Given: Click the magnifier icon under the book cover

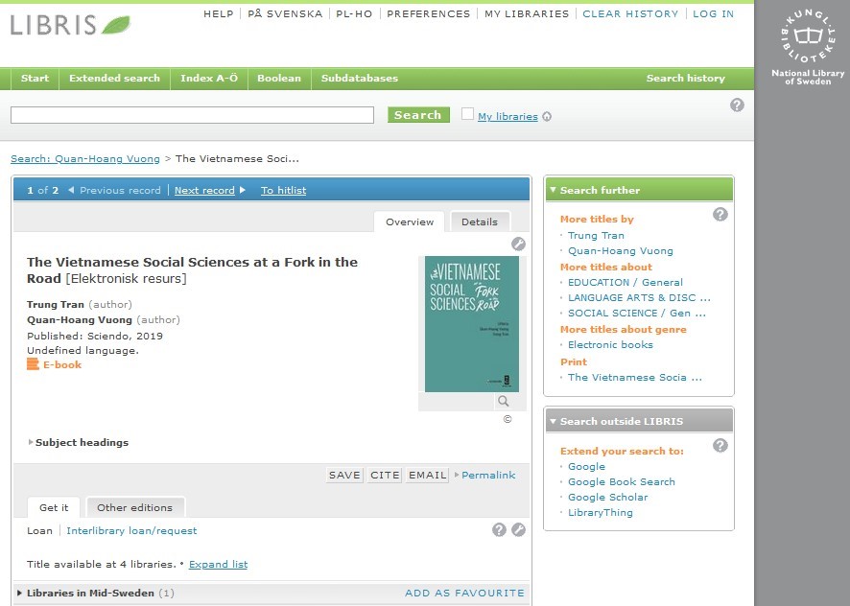Looking at the screenshot, I should (504, 402).
